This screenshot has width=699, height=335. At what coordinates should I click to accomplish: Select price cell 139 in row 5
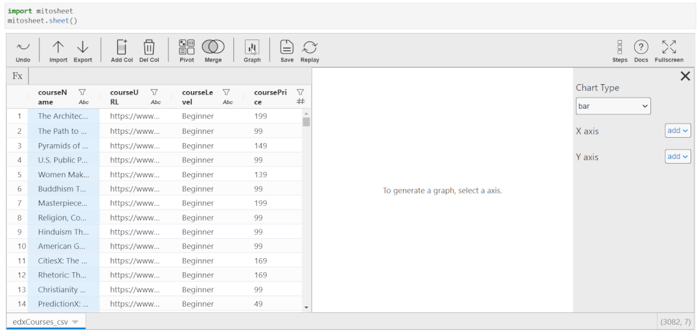click(273, 175)
